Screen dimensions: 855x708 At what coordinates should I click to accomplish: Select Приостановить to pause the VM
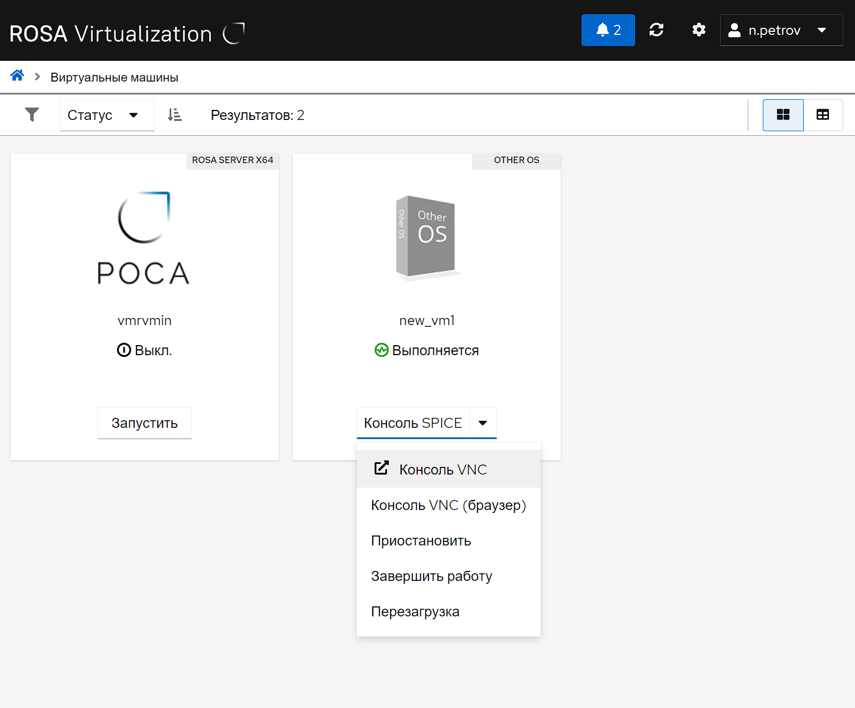pos(421,541)
